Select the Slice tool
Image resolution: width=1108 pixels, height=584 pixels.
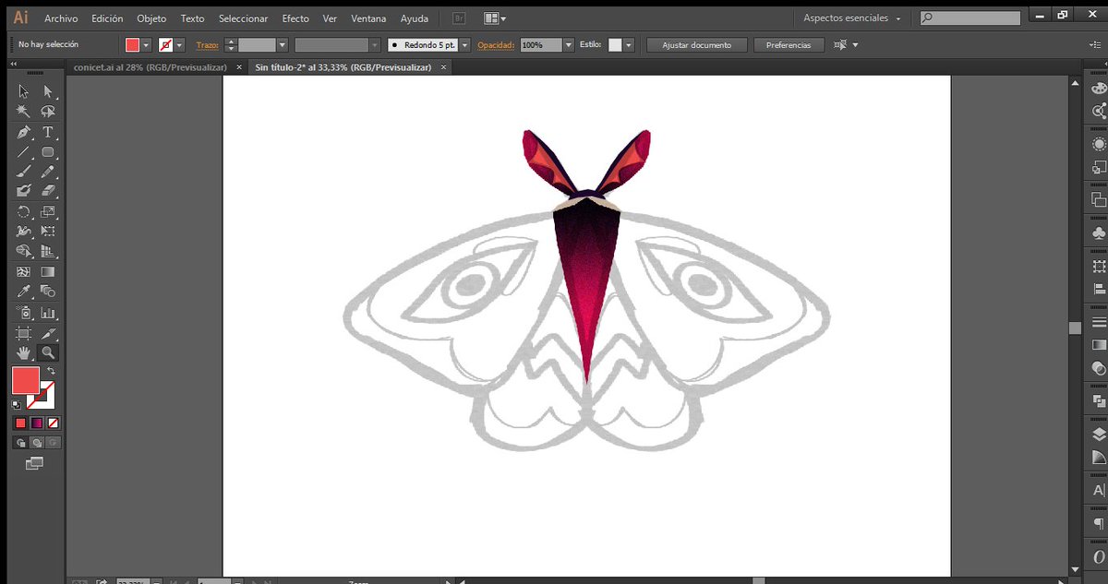[48, 333]
